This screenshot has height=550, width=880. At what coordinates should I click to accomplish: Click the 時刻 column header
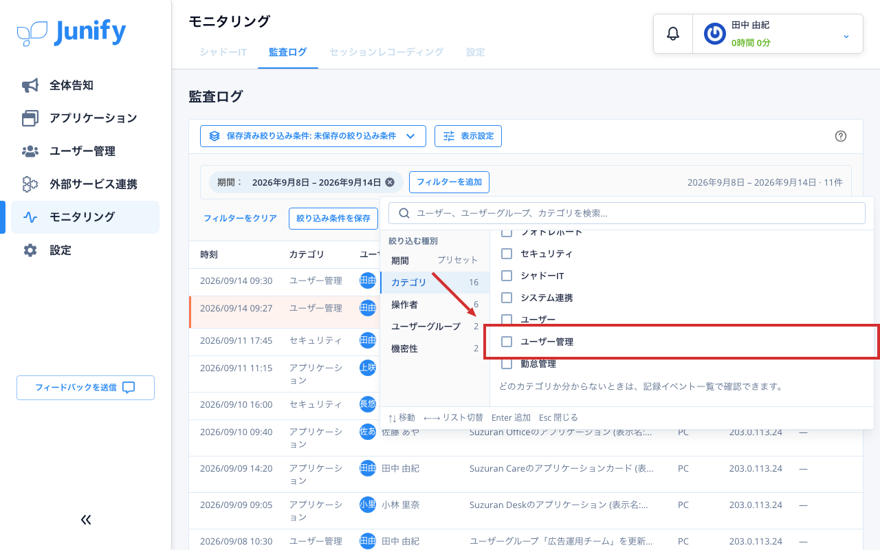coord(209,254)
